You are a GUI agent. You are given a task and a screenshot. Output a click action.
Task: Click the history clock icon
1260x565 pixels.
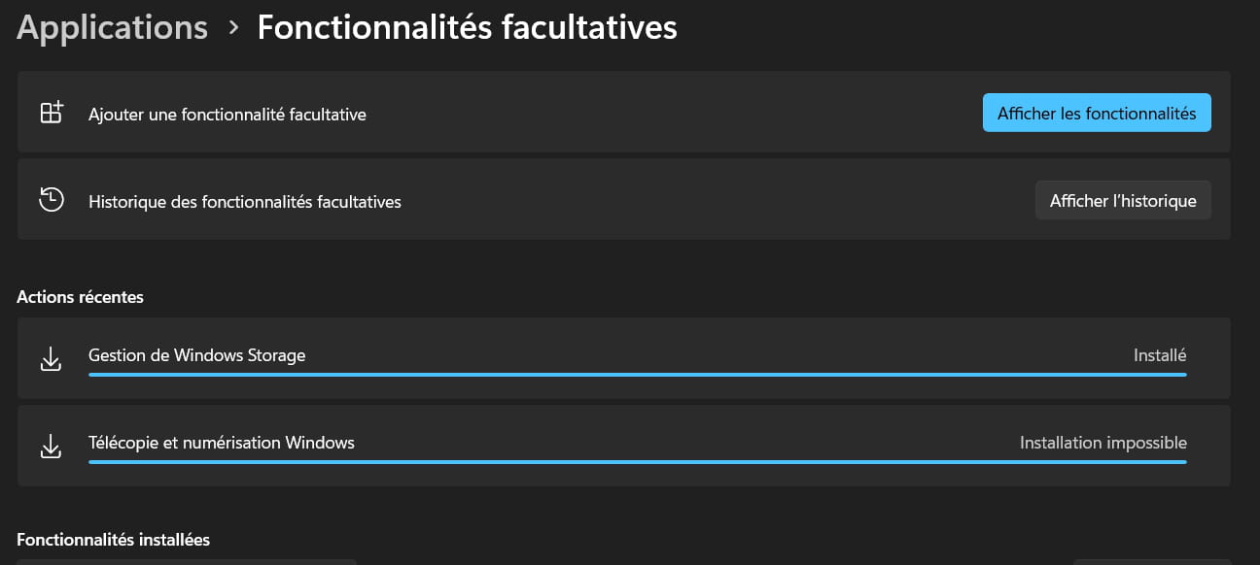point(52,200)
